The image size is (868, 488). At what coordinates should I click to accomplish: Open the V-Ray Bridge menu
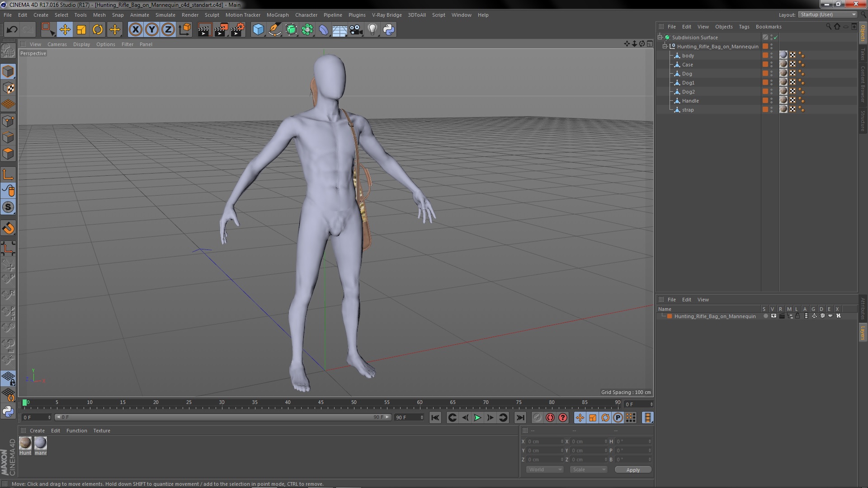387,15
